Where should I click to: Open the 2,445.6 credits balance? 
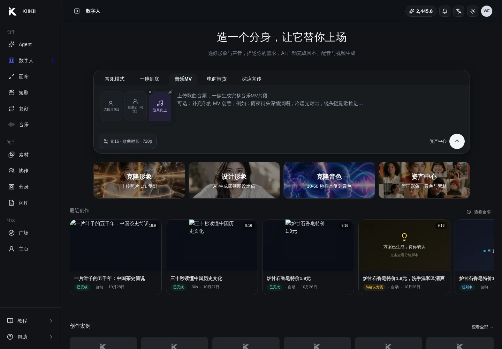pyautogui.click(x=421, y=11)
